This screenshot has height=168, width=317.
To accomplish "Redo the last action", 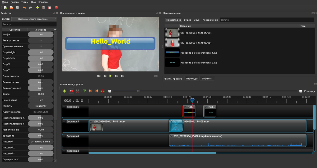I will [31, 7].
